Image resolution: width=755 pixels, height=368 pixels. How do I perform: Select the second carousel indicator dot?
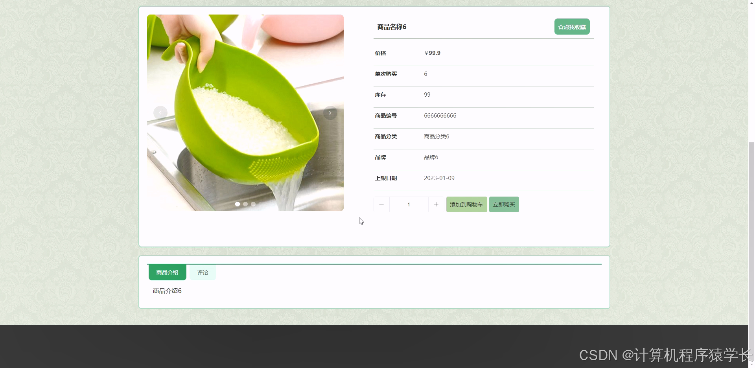(x=245, y=204)
